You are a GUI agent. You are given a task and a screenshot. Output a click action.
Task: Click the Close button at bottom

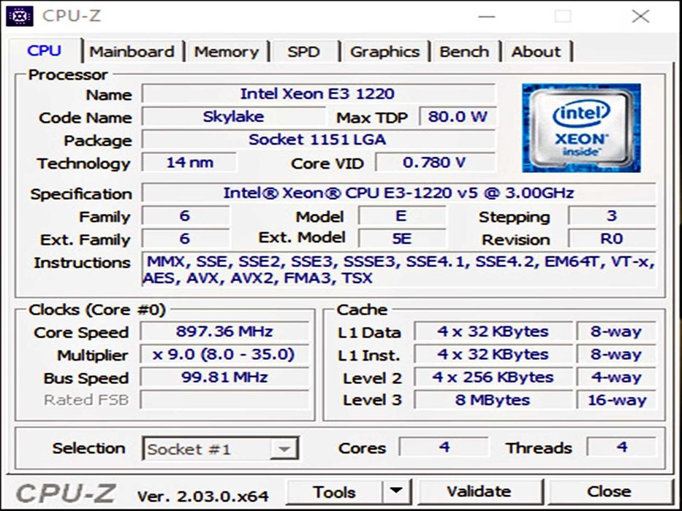coord(609,491)
